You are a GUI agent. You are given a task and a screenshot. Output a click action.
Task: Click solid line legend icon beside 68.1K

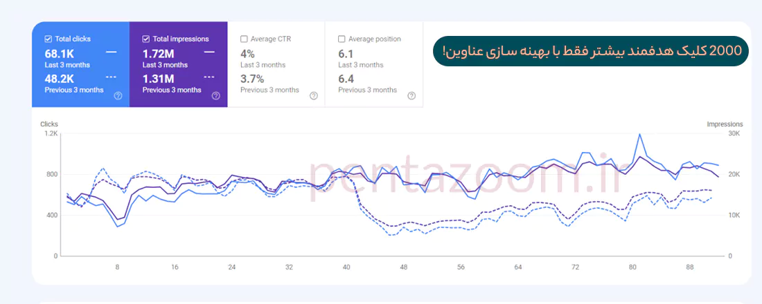coord(112,53)
